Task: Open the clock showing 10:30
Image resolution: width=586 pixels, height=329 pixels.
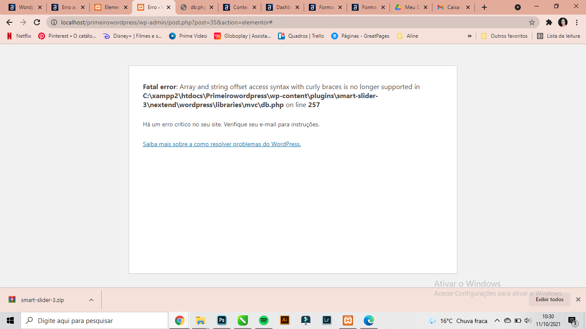Action: pyautogui.click(x=548, y=320)
